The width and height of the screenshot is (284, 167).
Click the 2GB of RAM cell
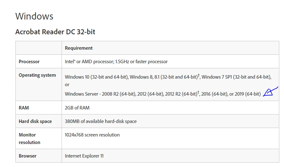click(170, 108)
